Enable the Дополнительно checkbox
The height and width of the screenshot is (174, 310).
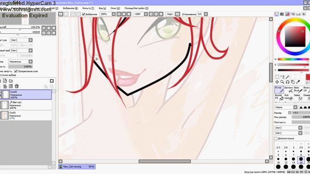click(276, 138)
